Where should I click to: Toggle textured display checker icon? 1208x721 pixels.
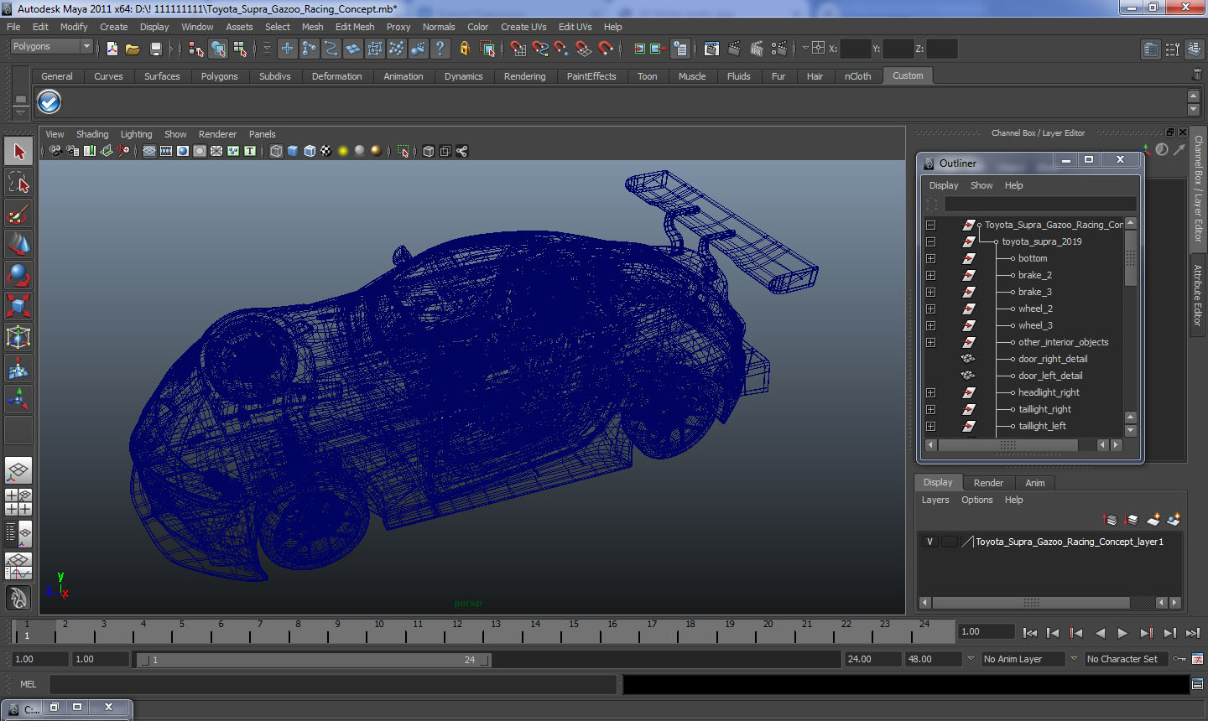coord(326,151)
